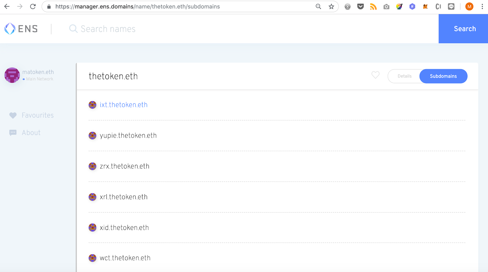The height and width of the screenshot is (272, 488).
Task: Click the identicon next to zrx.thetoken.eth
Action: 92,166
